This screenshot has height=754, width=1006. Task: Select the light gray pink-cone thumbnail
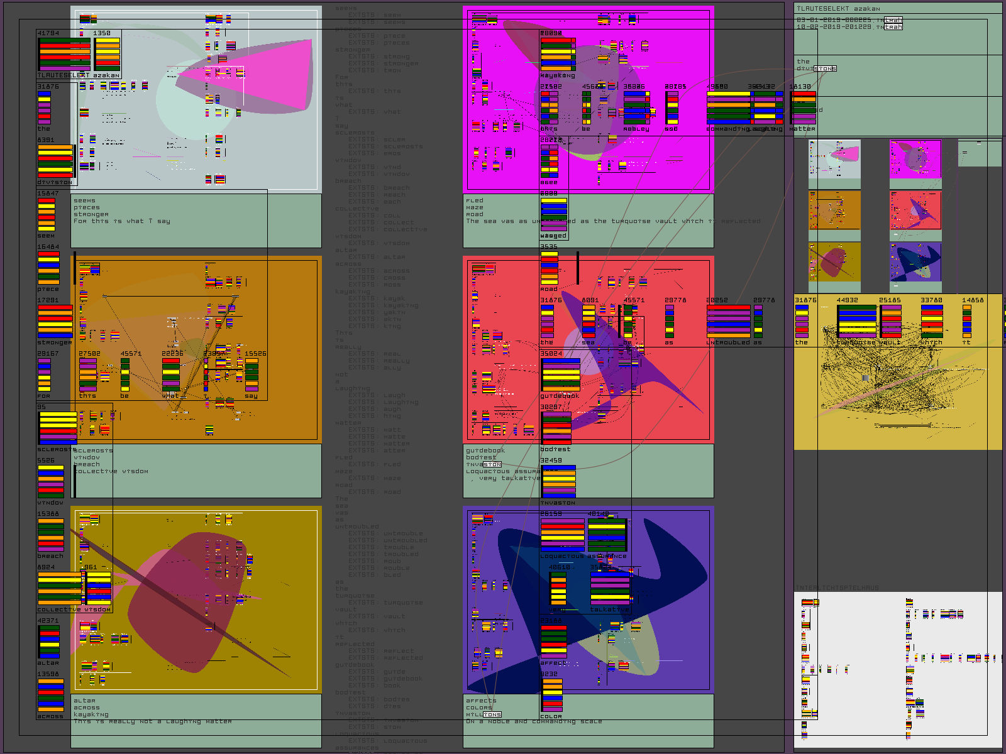pos(834,159)
